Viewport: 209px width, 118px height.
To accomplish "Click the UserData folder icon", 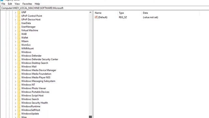I will pyautogui.click(x=19, y=23).
